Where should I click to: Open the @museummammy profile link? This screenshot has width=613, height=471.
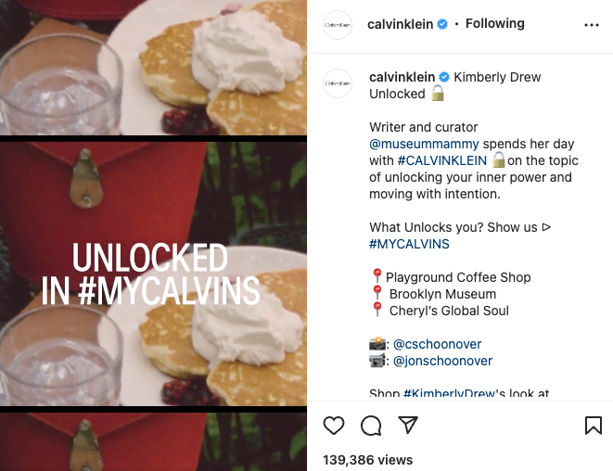point(424,144)
